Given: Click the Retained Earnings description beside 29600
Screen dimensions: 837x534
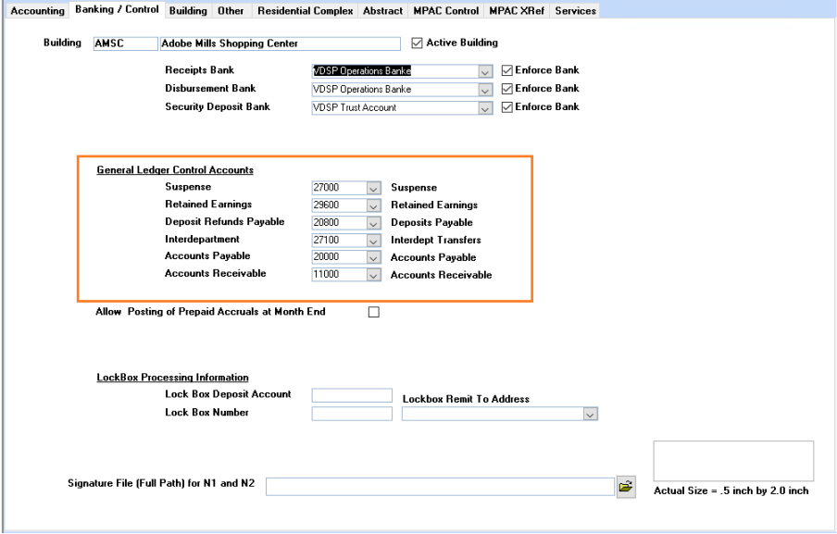Looking at the screenshot, I should pyautogui.click(x=434, y=205).
